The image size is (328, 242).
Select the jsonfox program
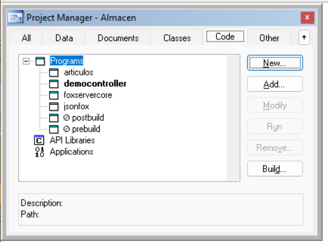coord(76,106)
